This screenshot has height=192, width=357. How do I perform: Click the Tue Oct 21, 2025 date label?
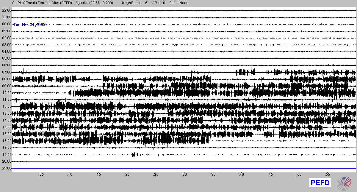pos(30,25)
